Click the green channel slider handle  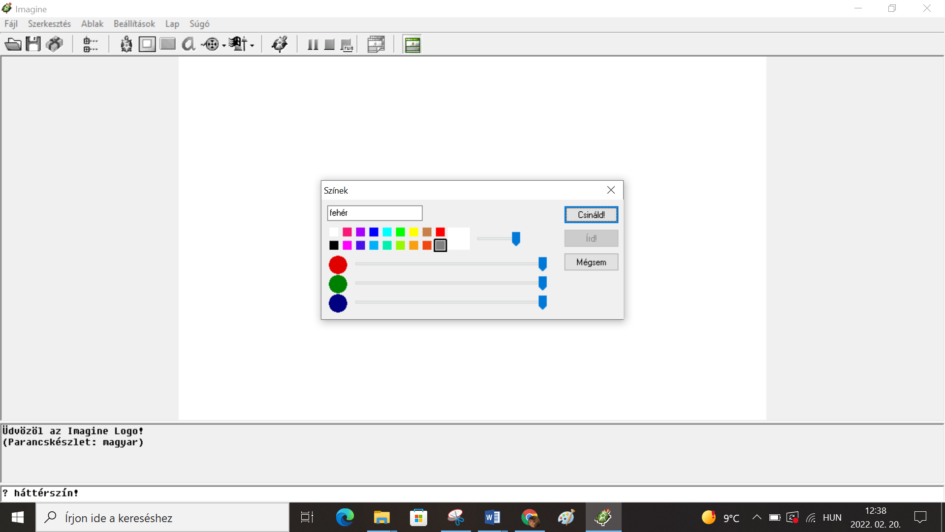(x=542, y=283)
